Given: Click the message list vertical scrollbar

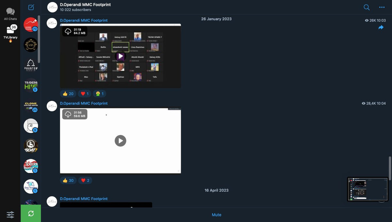Looking at the screenshot, I should 389,168.
